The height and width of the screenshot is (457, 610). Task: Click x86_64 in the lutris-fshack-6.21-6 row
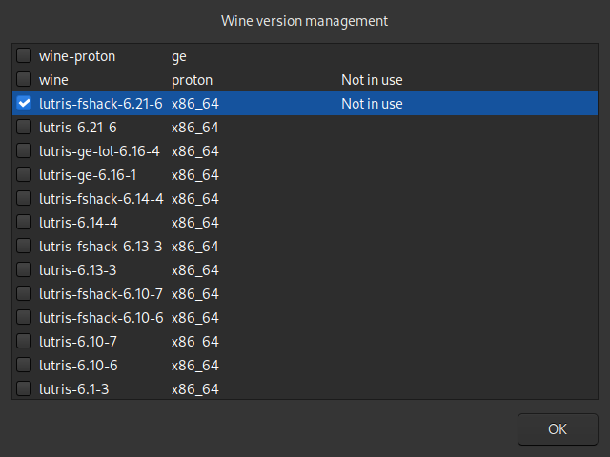point(195,104)
